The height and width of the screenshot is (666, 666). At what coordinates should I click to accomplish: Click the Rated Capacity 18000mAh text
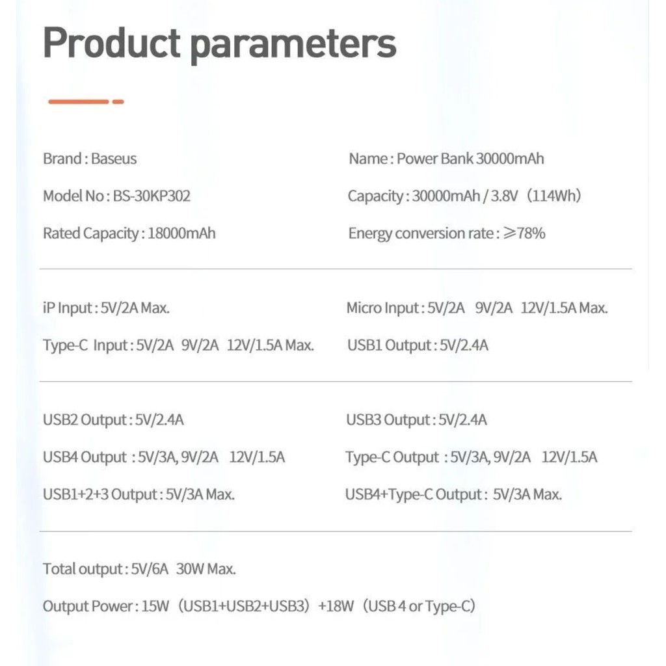(129, 233)
